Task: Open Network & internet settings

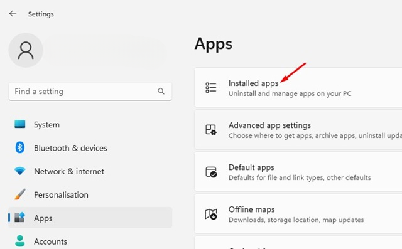Action: click(x=90, y=171)
